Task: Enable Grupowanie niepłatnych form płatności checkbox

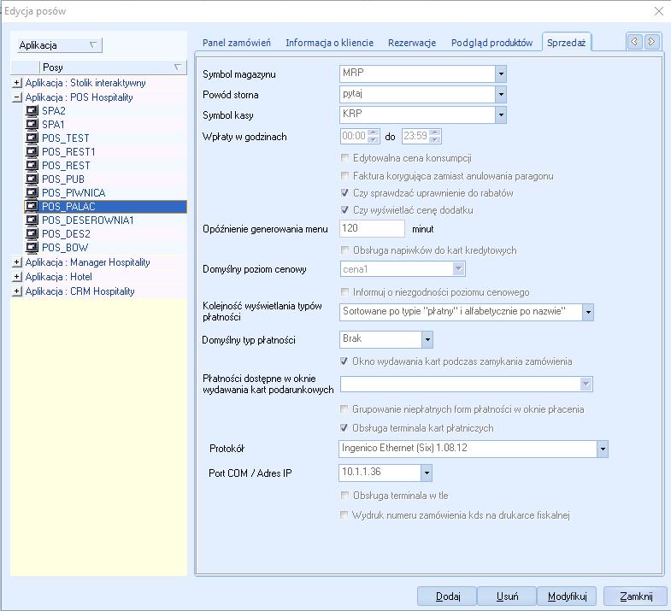Action: pos(344,409)
